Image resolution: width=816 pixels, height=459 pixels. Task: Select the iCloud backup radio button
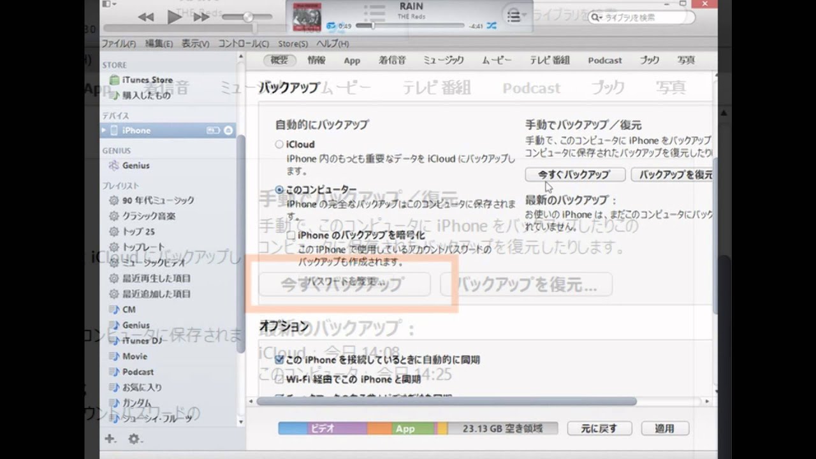pyautogui.click(x=279, y=145)
